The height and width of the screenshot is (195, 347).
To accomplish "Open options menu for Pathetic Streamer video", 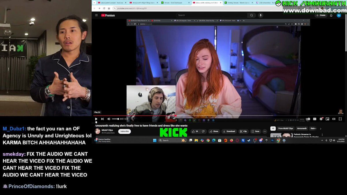I will [322, 135].
